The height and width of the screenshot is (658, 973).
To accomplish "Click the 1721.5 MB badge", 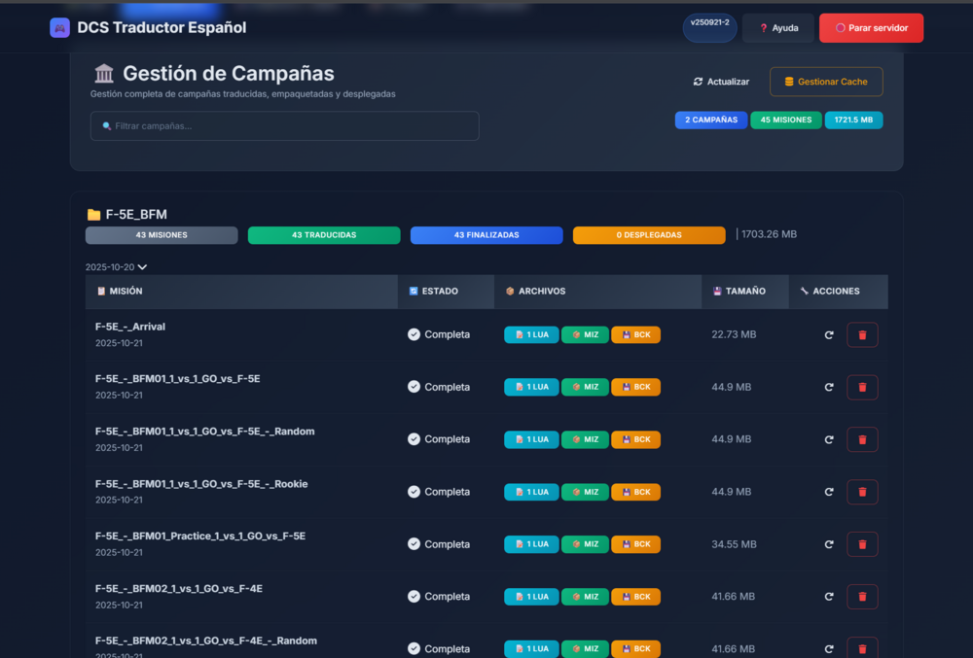I will pos(853,121).
